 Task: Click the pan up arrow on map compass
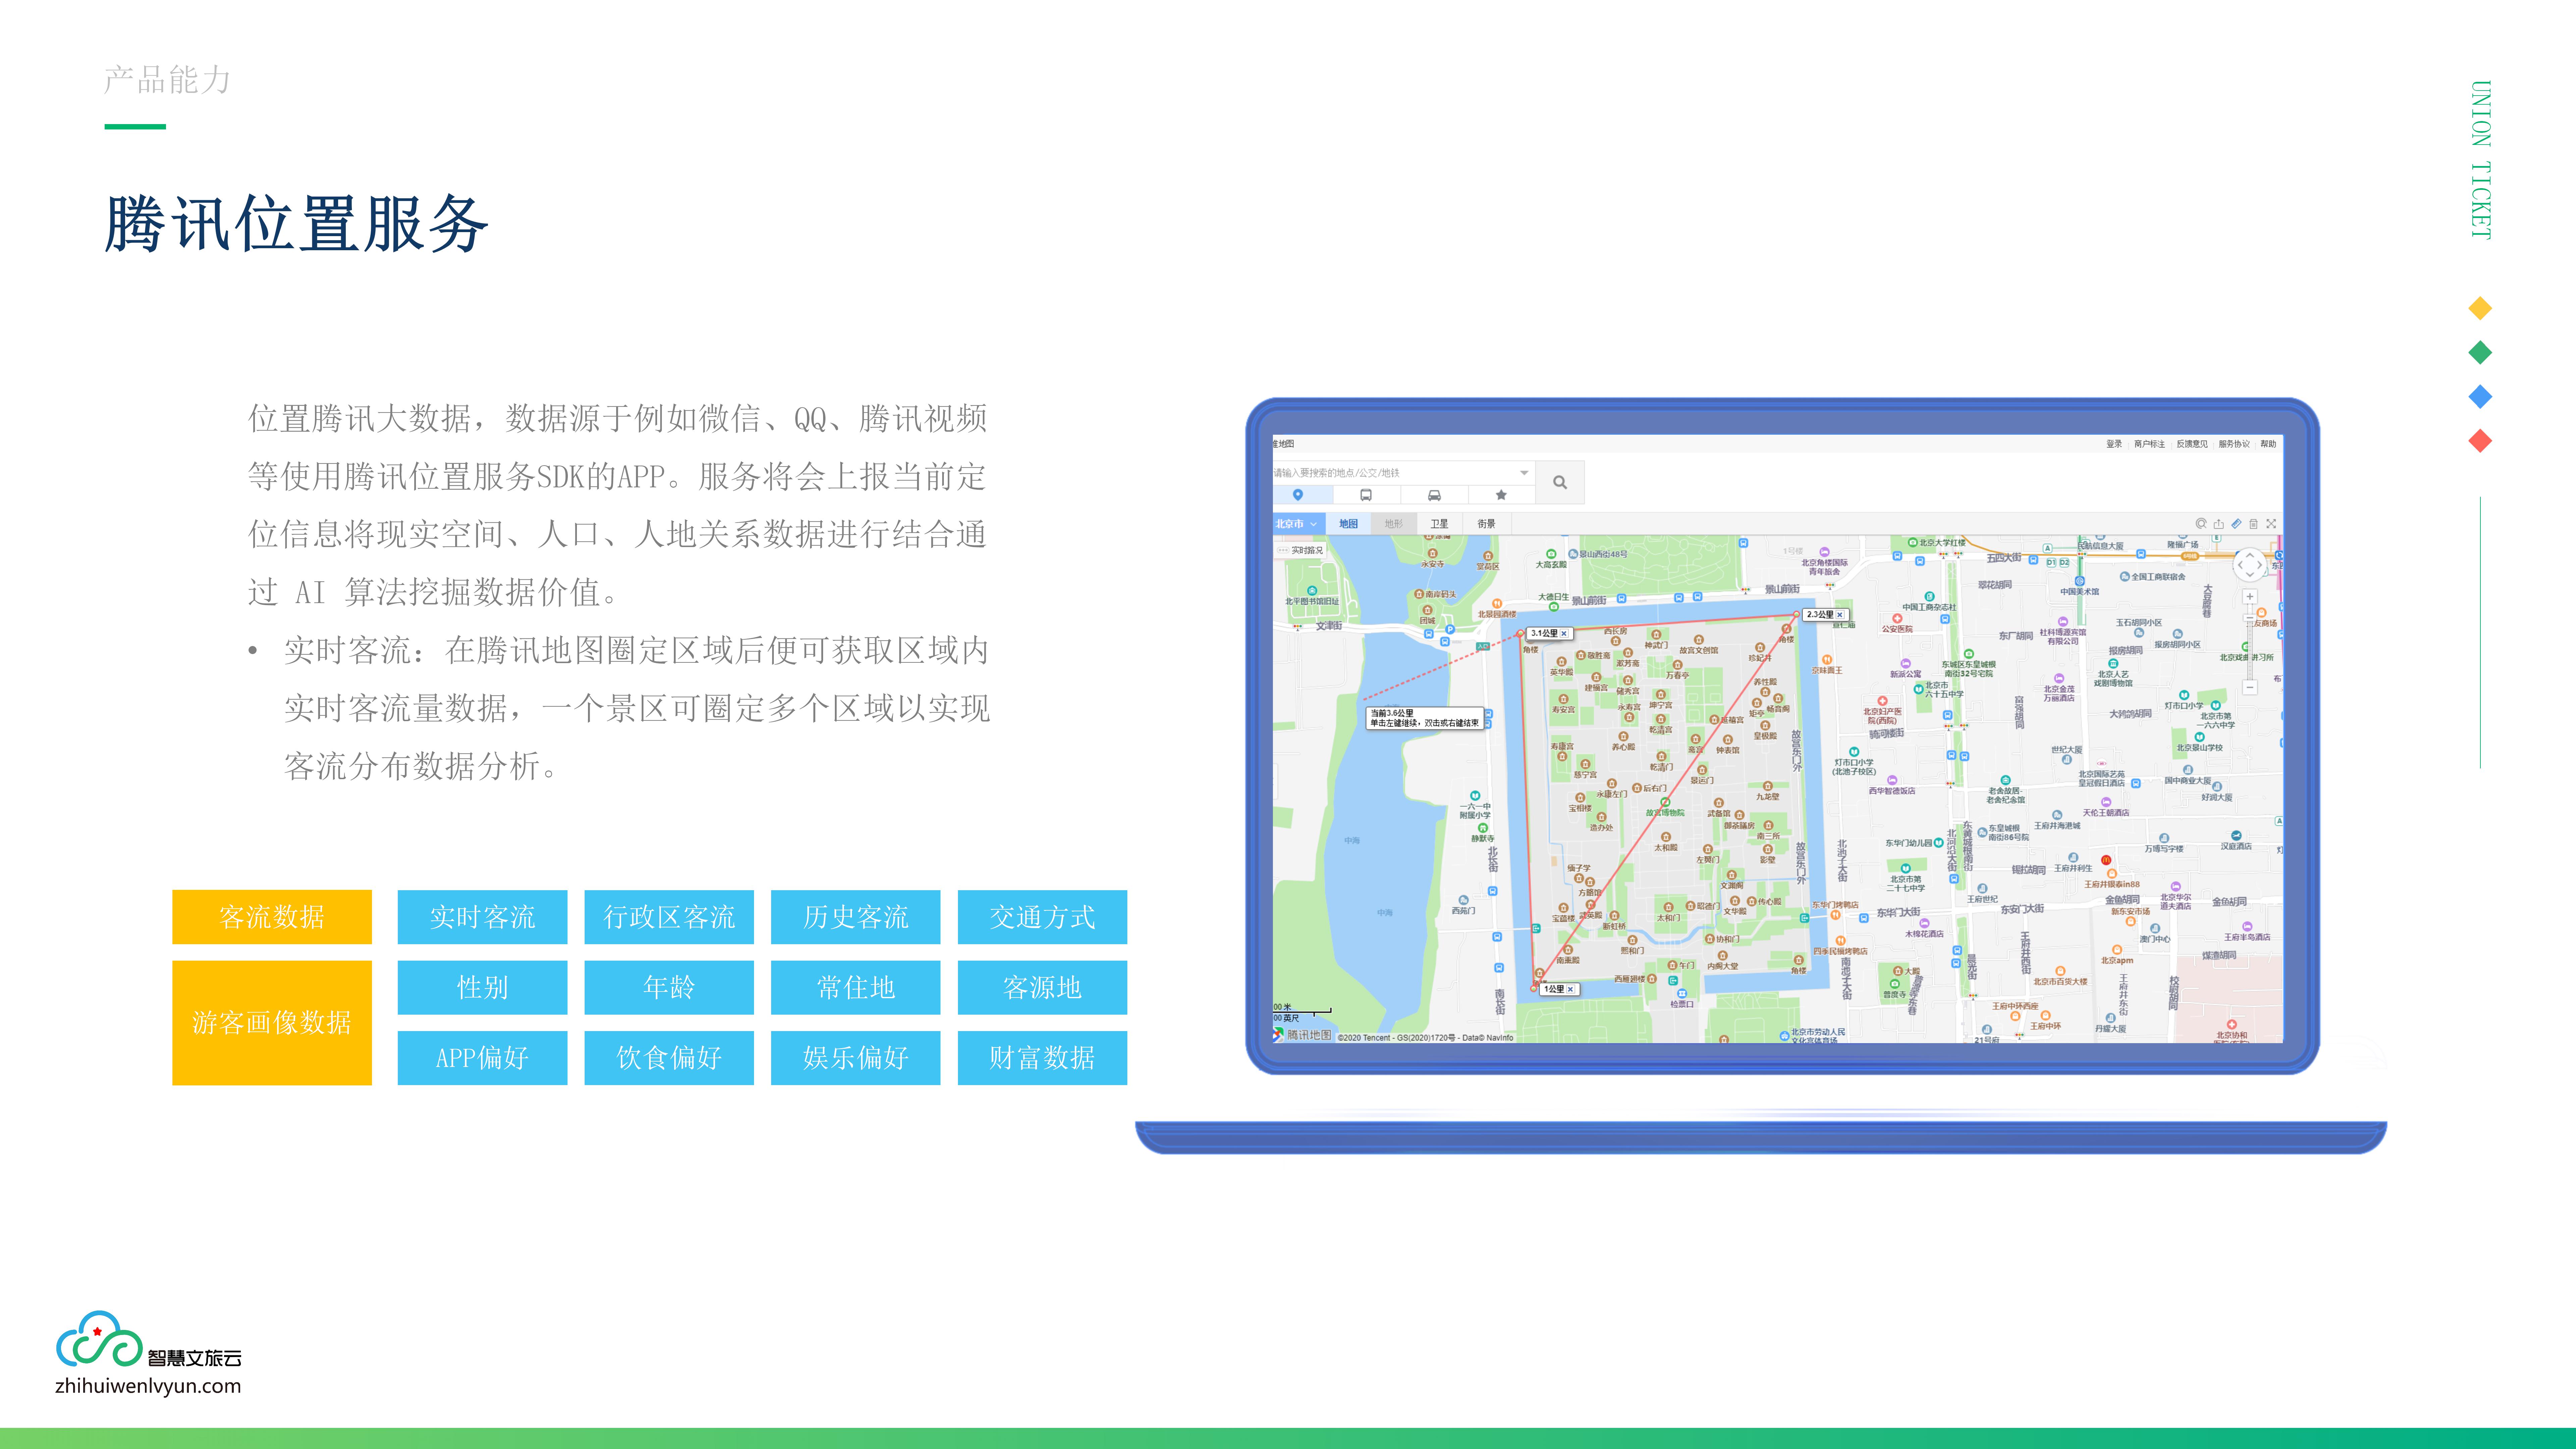pos(2250,555)
